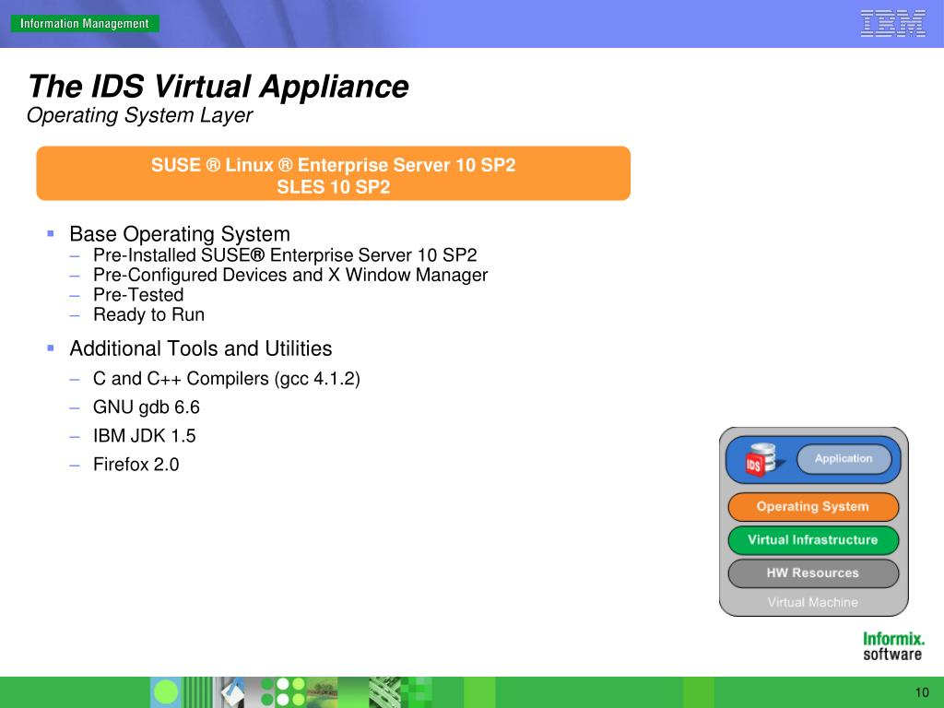Click the Informix software logo
944x708 pixels.
pos(892,646)
